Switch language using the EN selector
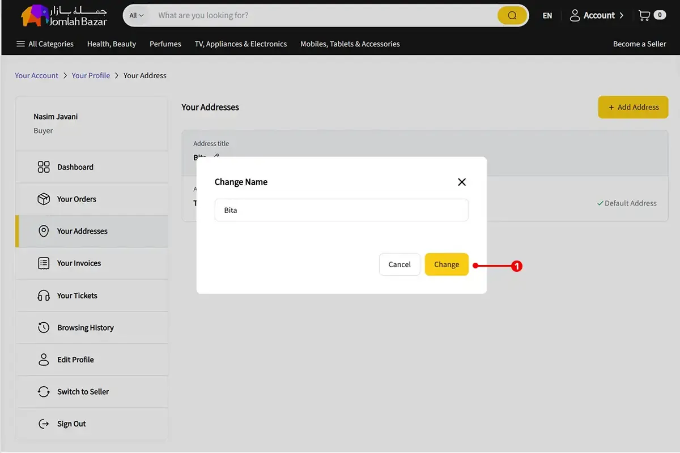 (547, 16)
